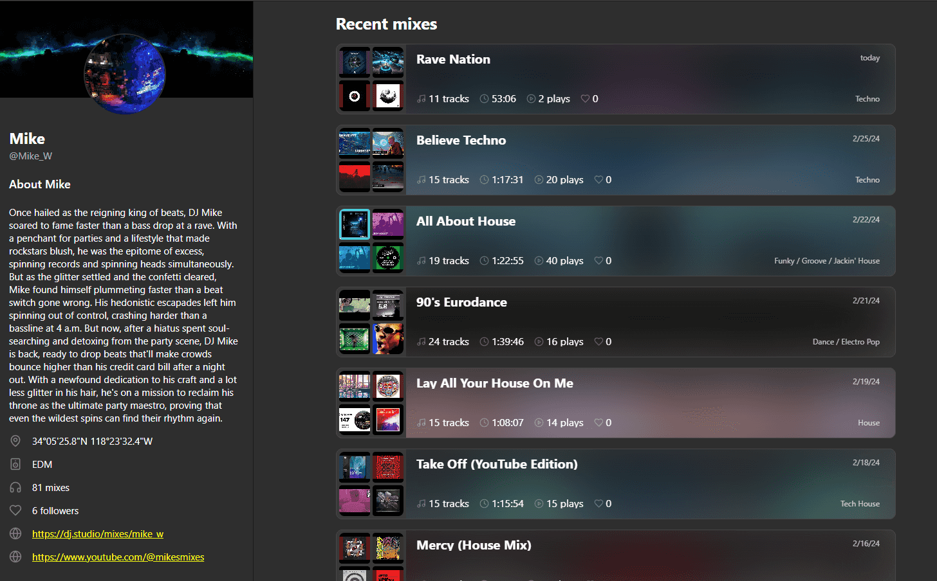Viewport: 937px width, 581px height.
Task: Like the 90's Eurodance mix
Action: [598, 341]
